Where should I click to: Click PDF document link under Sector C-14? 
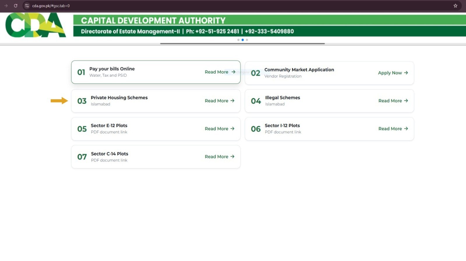click(109, 160)
